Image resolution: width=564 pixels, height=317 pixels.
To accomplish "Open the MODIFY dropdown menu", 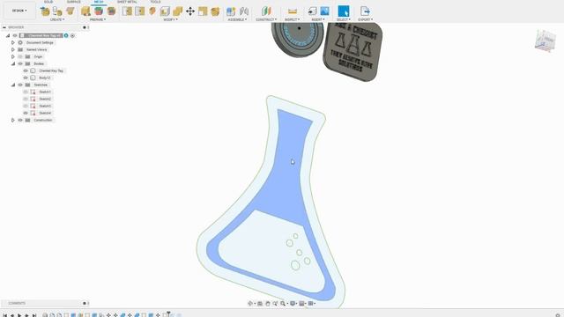I will pos(170,19).
